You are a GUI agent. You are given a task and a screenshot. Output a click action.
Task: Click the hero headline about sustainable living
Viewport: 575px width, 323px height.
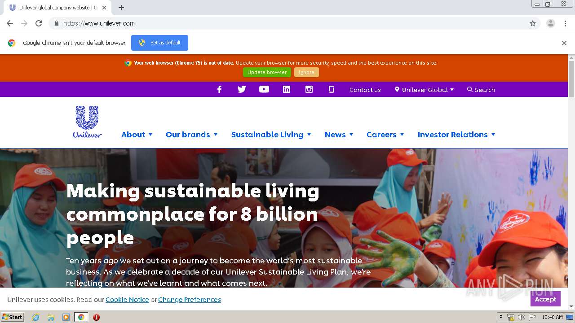pyautogui.click(x=193, y=214)
